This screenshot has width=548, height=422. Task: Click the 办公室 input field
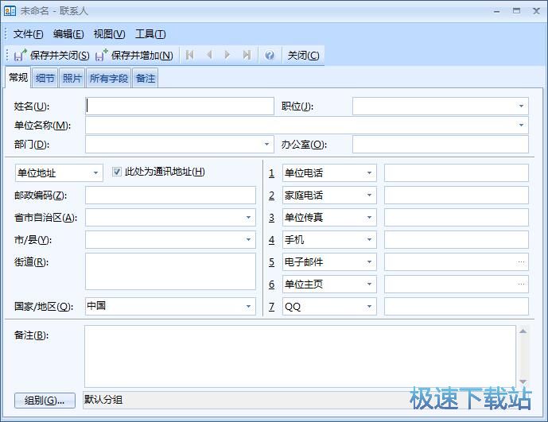click(x=441, y=144)
